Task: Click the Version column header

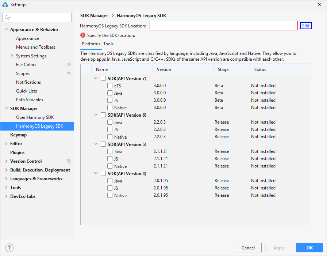Action: tap(183, 69)
